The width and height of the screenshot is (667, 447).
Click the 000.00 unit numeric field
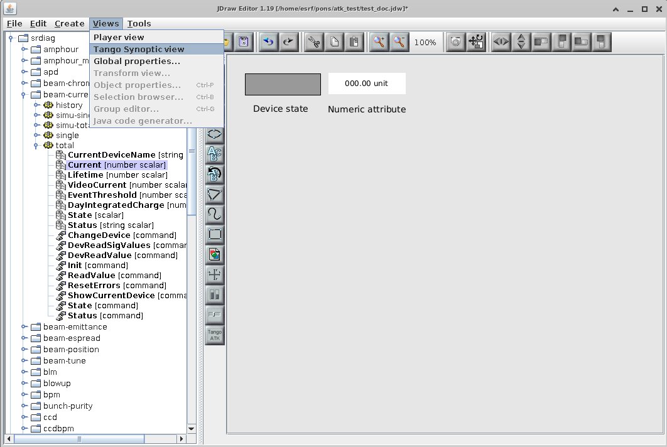(367, 83)
